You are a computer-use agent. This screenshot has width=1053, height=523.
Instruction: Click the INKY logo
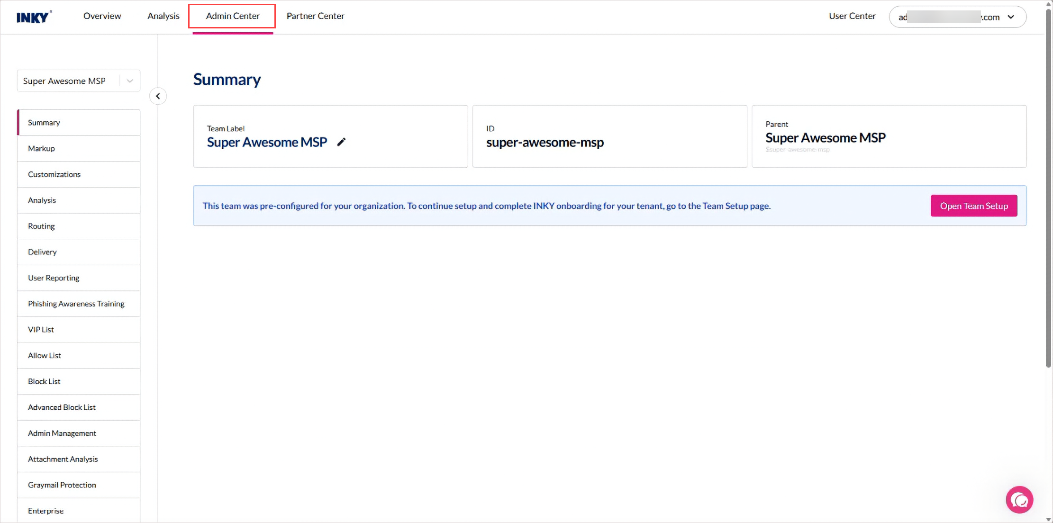[x=34, y=17]
